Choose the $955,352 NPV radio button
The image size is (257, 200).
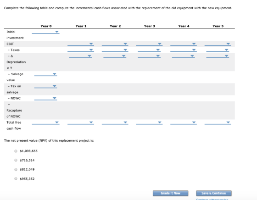[x=16, y=179]
